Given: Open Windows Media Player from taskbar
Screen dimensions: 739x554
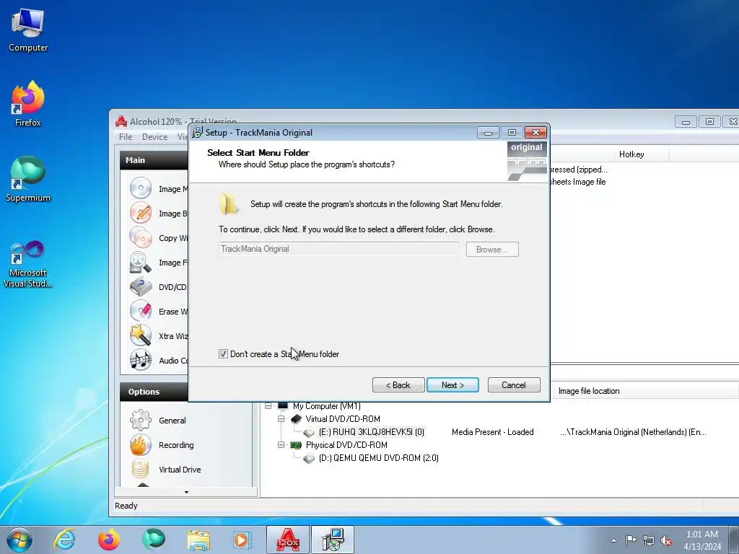Looking at the screenshot, I should pyautogui.click(x=242, y=540).
